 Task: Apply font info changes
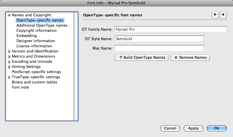pyautogui.click(x=193, y=128)
